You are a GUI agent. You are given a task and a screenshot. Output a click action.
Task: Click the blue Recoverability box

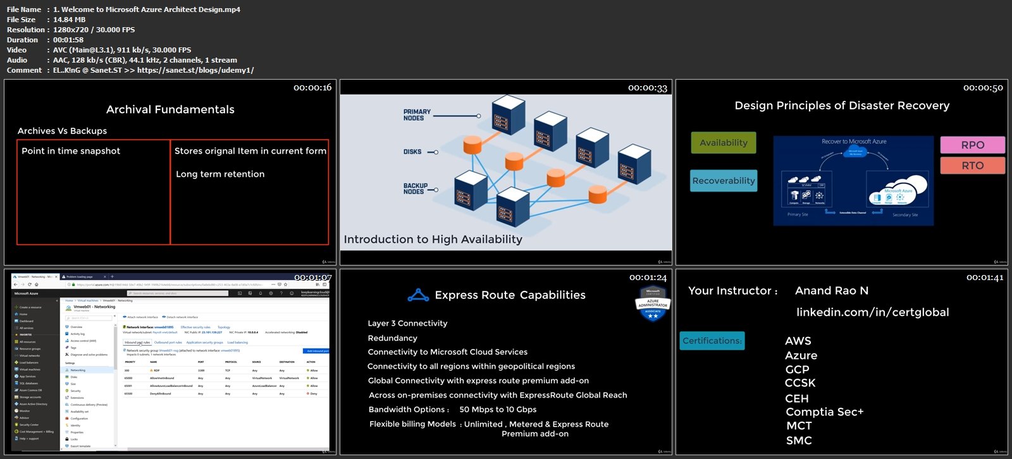pyautogui.click(x=724, y=181)
